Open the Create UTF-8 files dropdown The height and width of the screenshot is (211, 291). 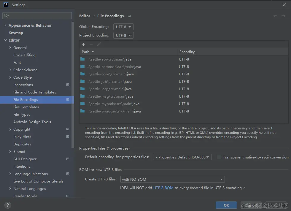(172, 179)
